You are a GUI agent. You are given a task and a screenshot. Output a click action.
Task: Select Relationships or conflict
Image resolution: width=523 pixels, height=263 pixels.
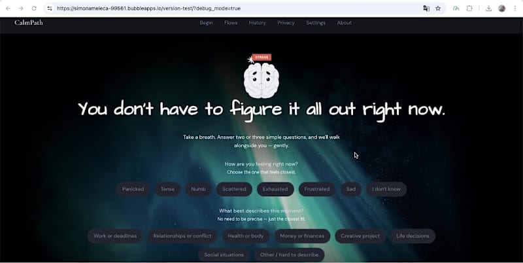click(182, 236)
